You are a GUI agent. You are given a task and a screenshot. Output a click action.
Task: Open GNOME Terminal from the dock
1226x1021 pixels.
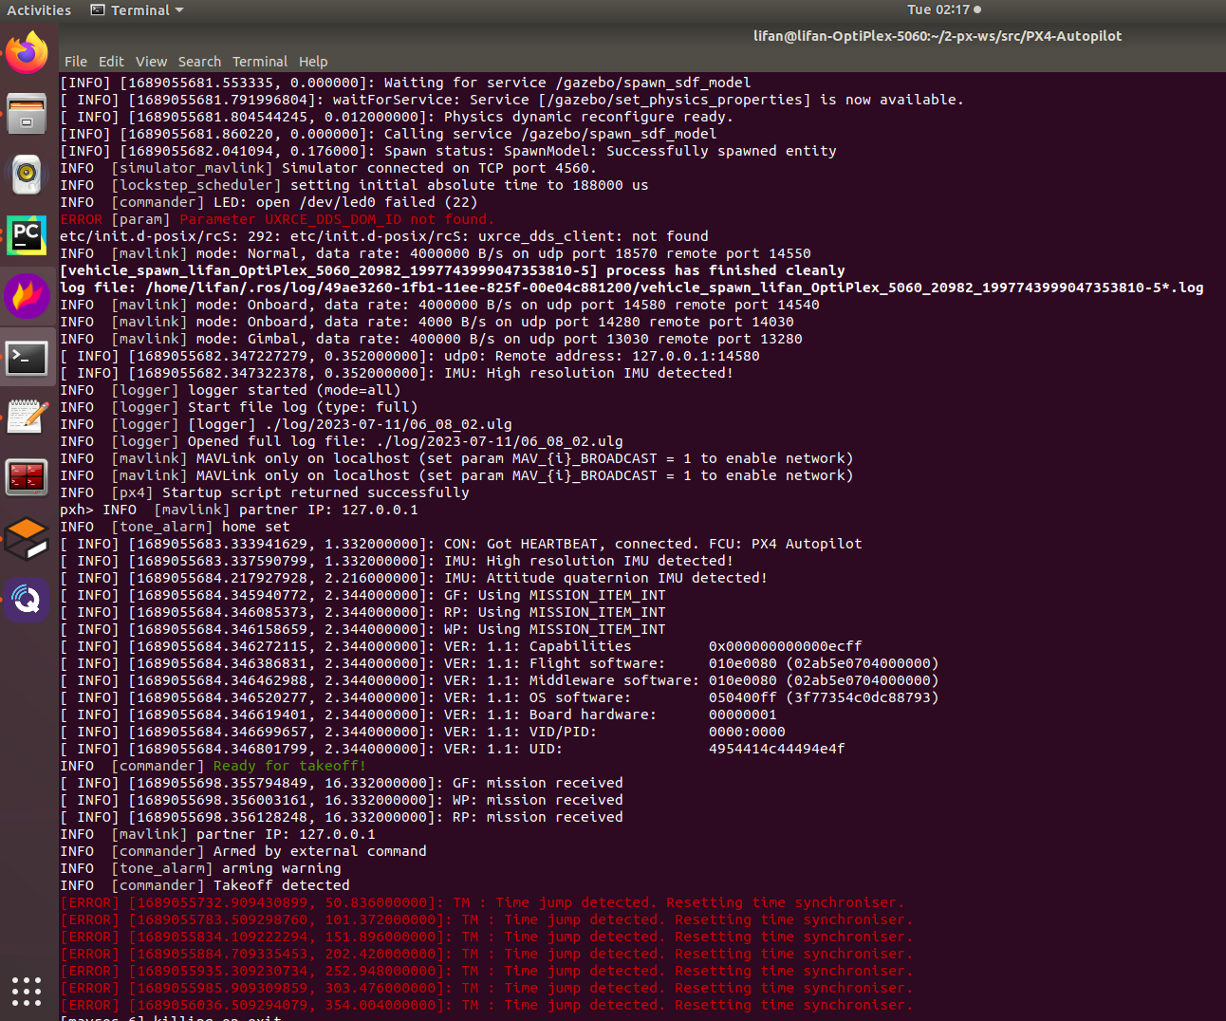tap(26, 358)
